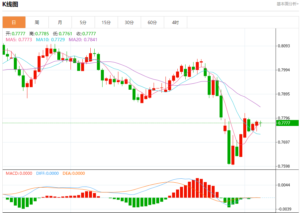Click the 0.8093 price axis label
Viewport: 300px width, 213px height.
pos(284,46)
